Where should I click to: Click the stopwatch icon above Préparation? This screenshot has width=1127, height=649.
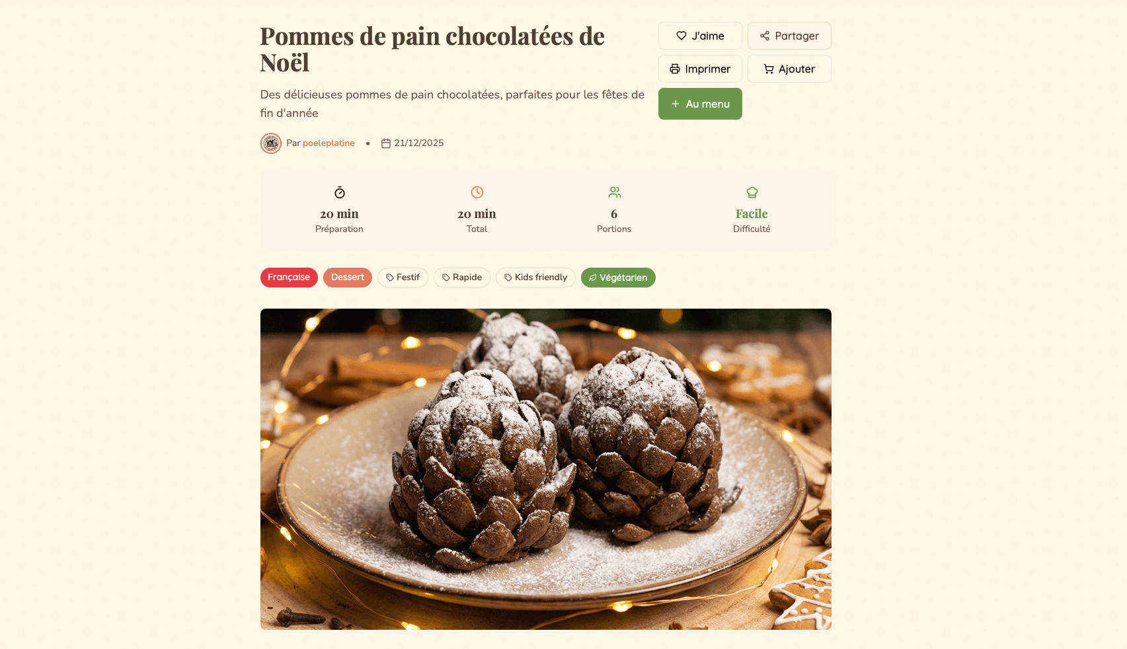point(339,192)
